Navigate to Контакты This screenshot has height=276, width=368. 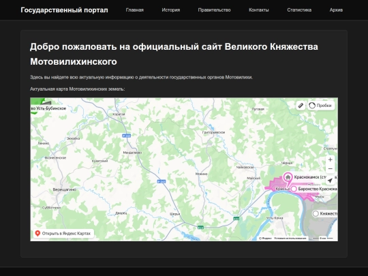(259, 10)
